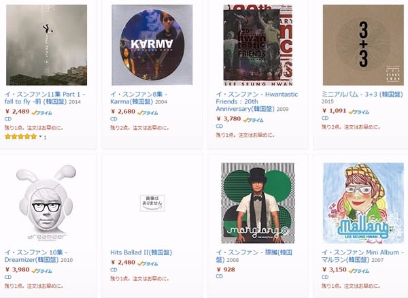Image resolution: width=408 pixels, height=298 pixels.
Task: Open the Monglong album cover image
Action: tap(258, 203)
